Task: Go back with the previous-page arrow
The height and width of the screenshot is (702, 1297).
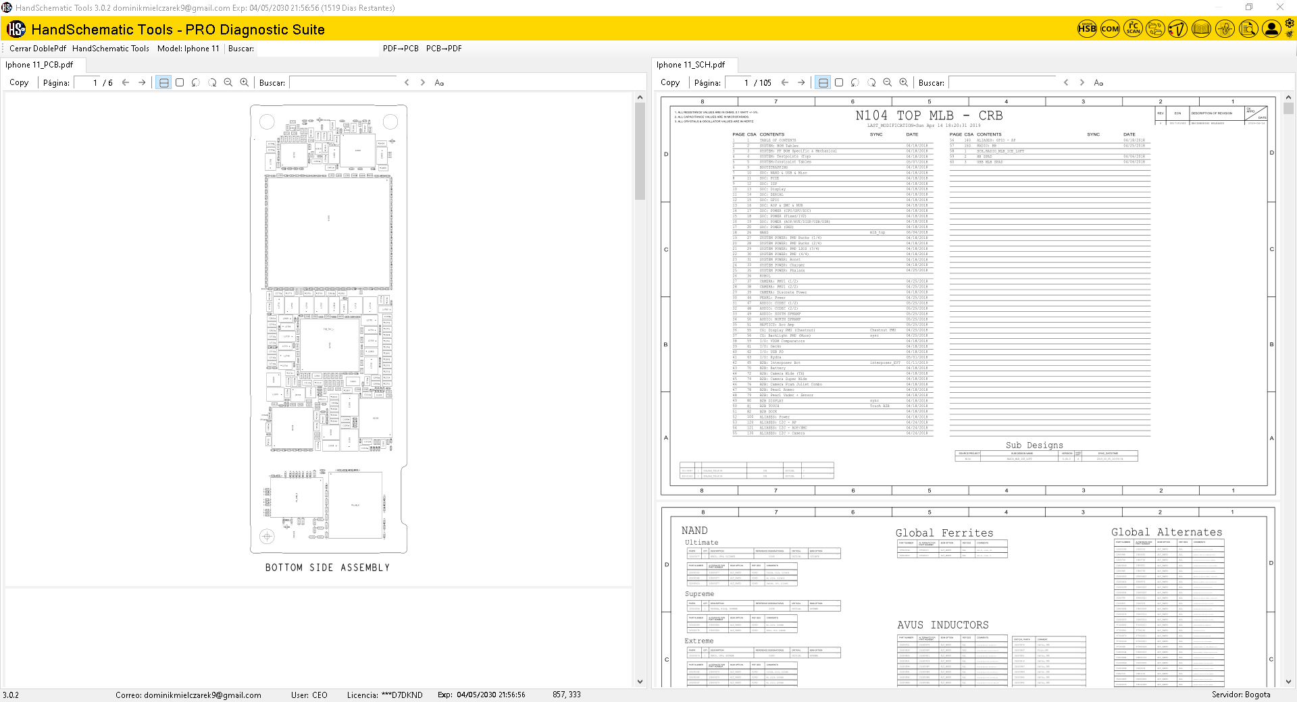Action: coord(126,82)
